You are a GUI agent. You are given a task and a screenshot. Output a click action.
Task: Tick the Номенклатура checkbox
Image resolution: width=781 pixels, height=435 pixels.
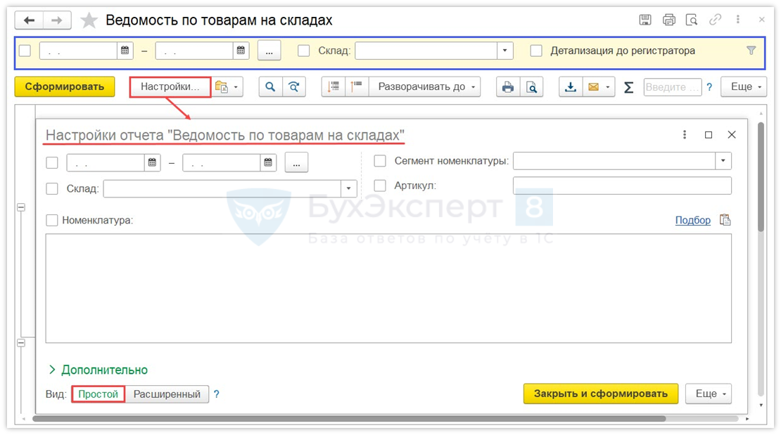tap(52, 220)
